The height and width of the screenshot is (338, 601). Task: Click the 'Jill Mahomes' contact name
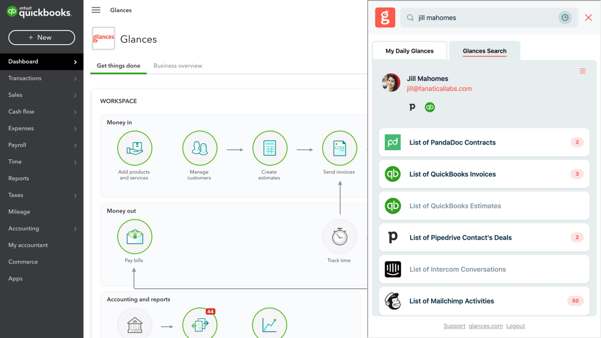click(427, 79)
